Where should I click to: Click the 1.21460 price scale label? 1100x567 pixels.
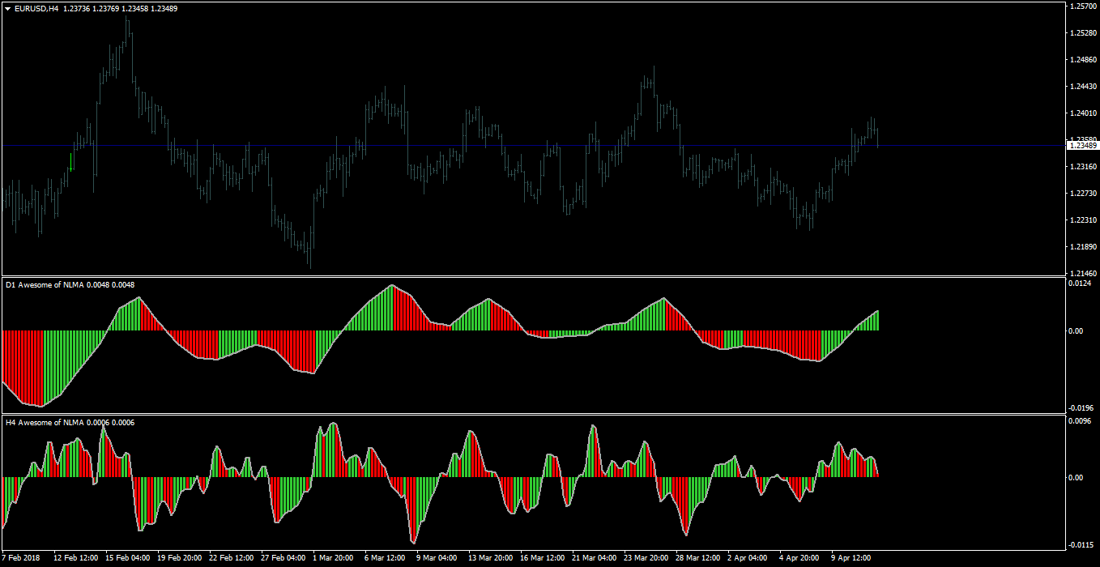(x=1084, y=273)
